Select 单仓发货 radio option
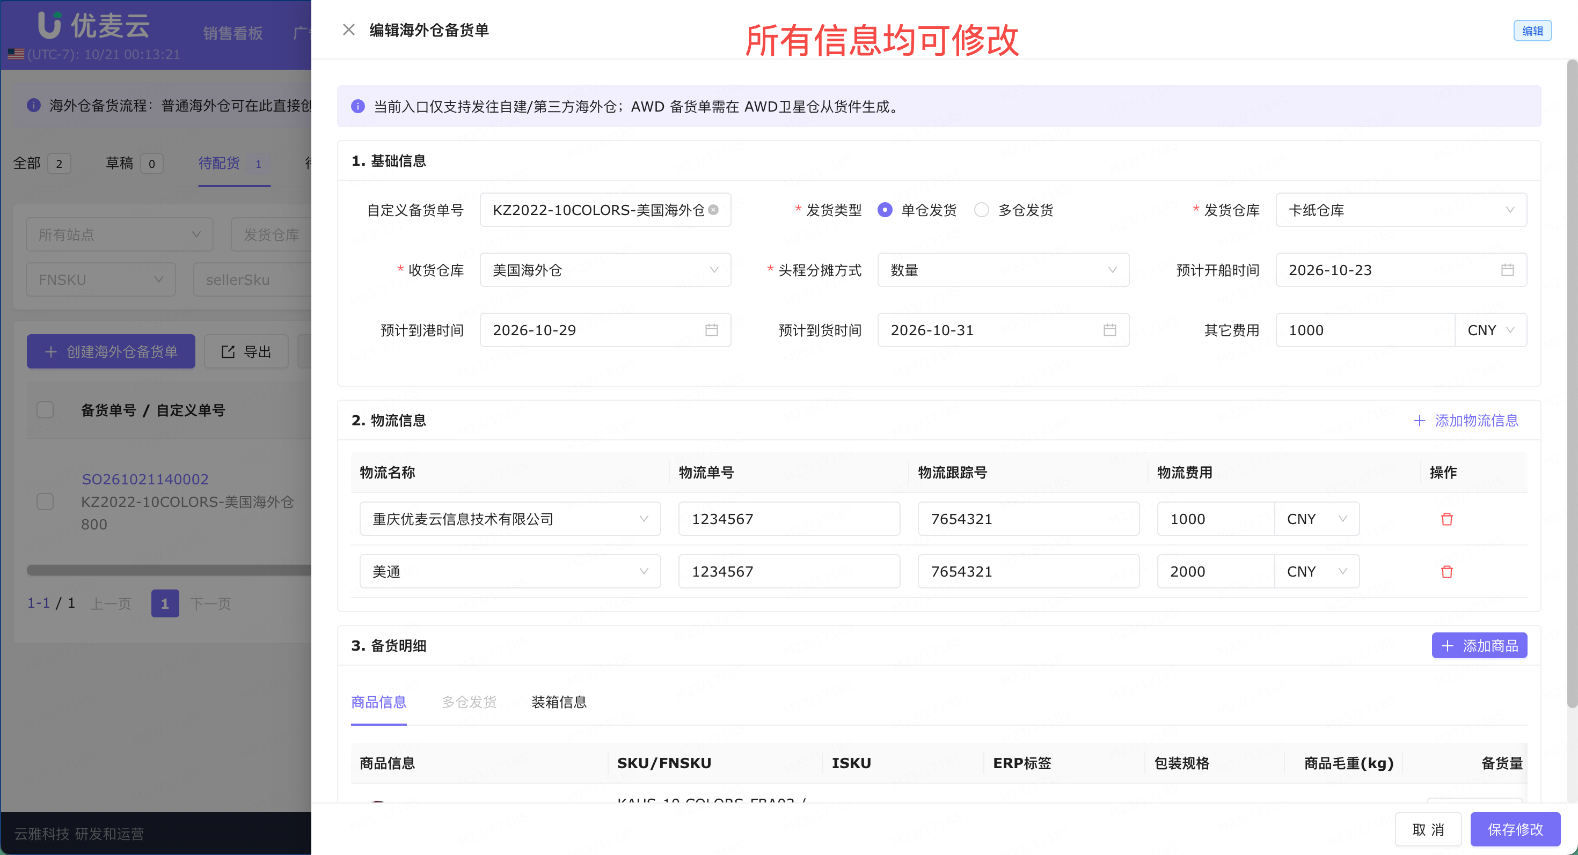1578x855 pixels. pos(885,210)
